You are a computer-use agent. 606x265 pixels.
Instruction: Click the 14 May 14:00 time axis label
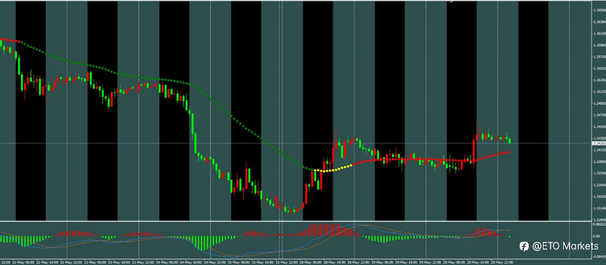[191, 262]
